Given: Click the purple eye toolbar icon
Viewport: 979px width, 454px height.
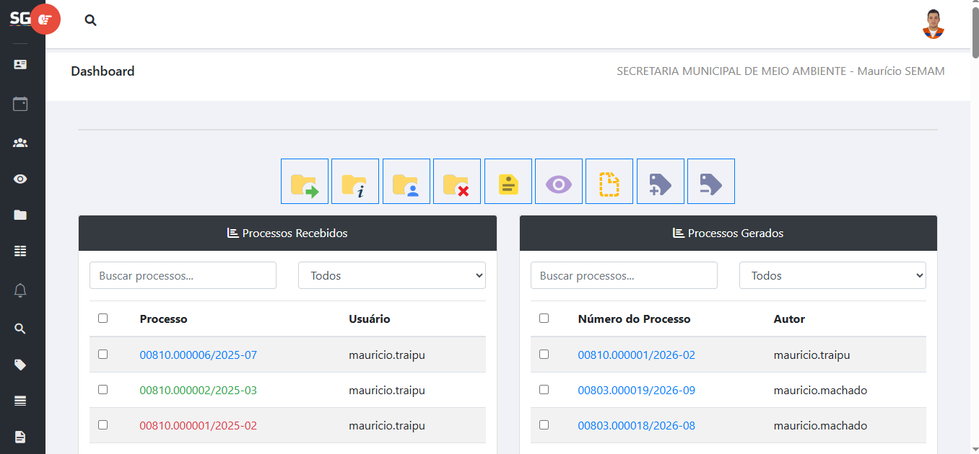Looking at the screenshot, I should pos(559,182).
